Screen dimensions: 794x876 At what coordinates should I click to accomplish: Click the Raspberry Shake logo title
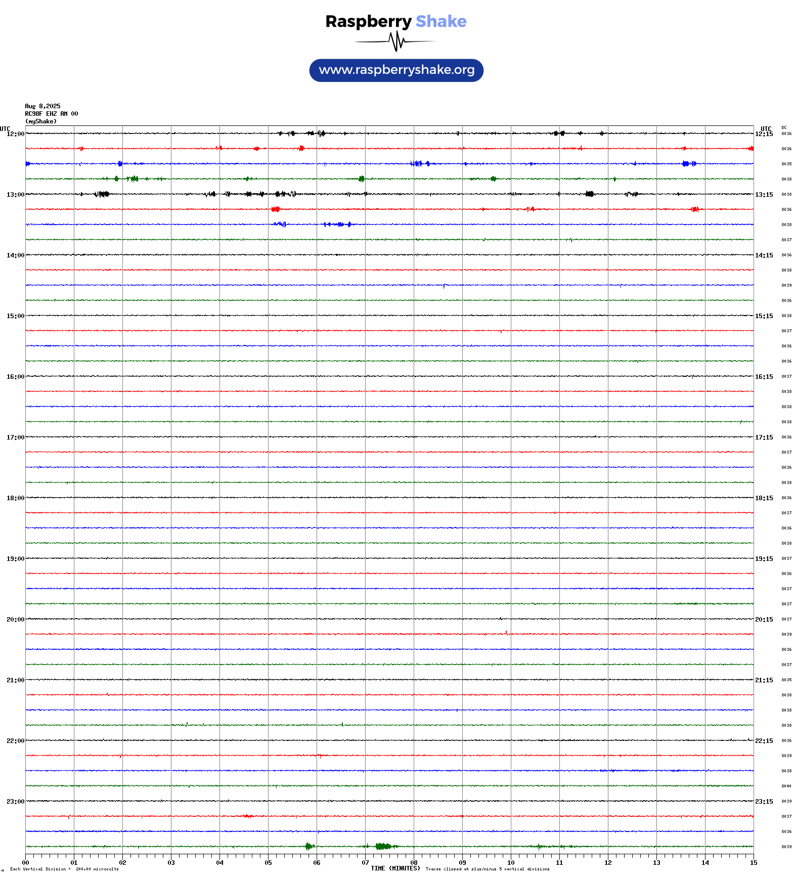pos(396,21)
